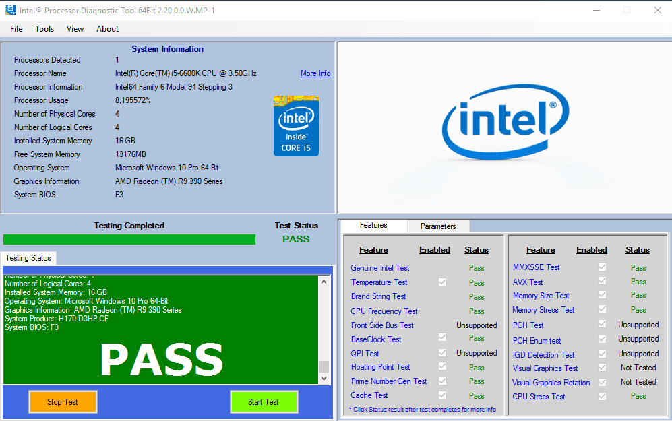Click Unsupported status for Front Side Bus Test
Image resolution: width=672 pixels, height=421 pixels.
click(x=477, y=325)
